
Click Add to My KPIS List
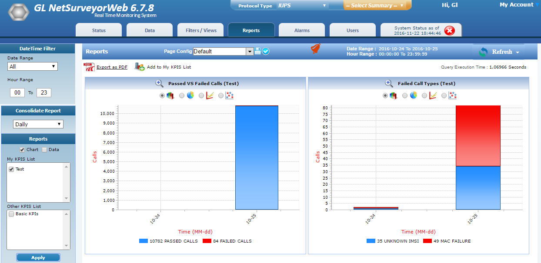click(169, 67)
